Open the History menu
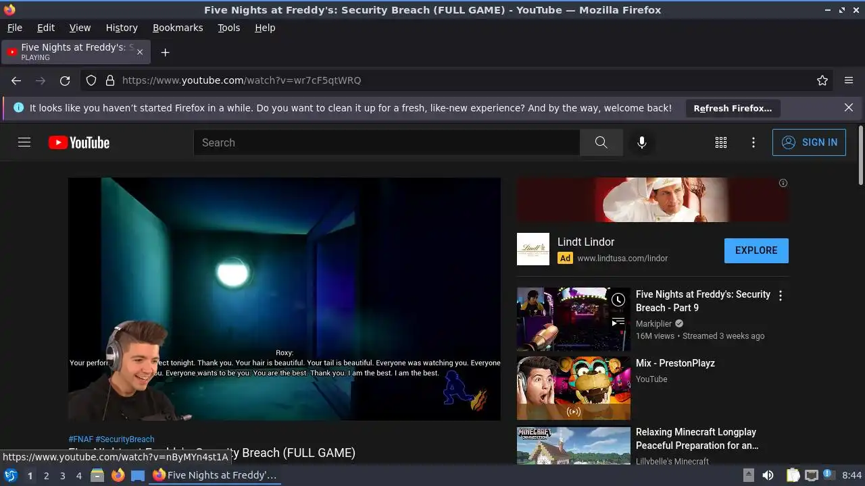The width and height of the screenshot is (865, 486). 122,28
